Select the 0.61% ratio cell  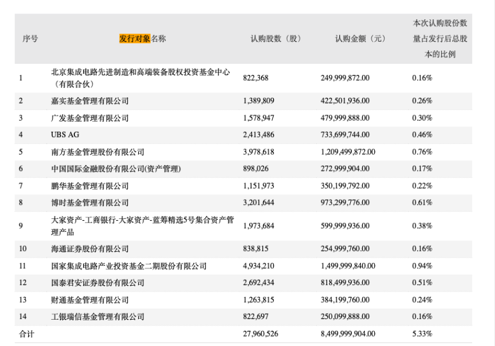[422, 203]
